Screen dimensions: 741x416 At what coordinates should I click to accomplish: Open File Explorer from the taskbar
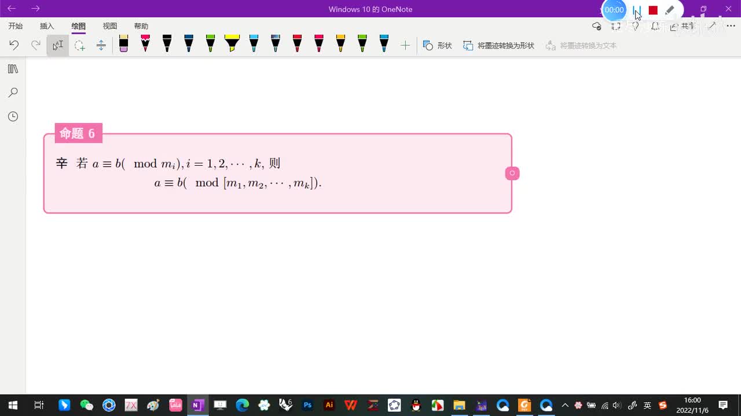pyautogui.click(x=459, y=405)
